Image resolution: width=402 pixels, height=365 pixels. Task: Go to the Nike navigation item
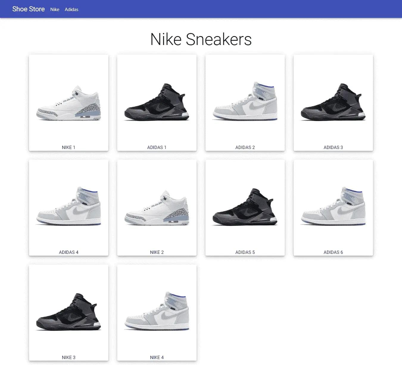tap(55, 9)
